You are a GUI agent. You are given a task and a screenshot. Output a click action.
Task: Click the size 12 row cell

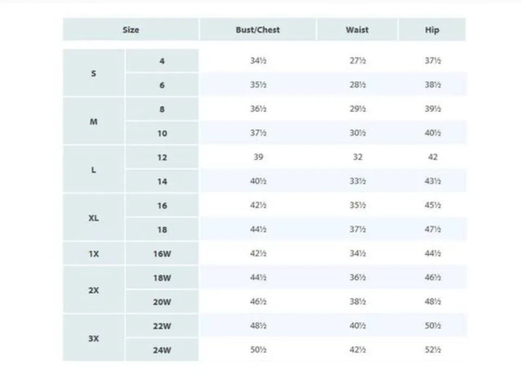pos(162,157)
